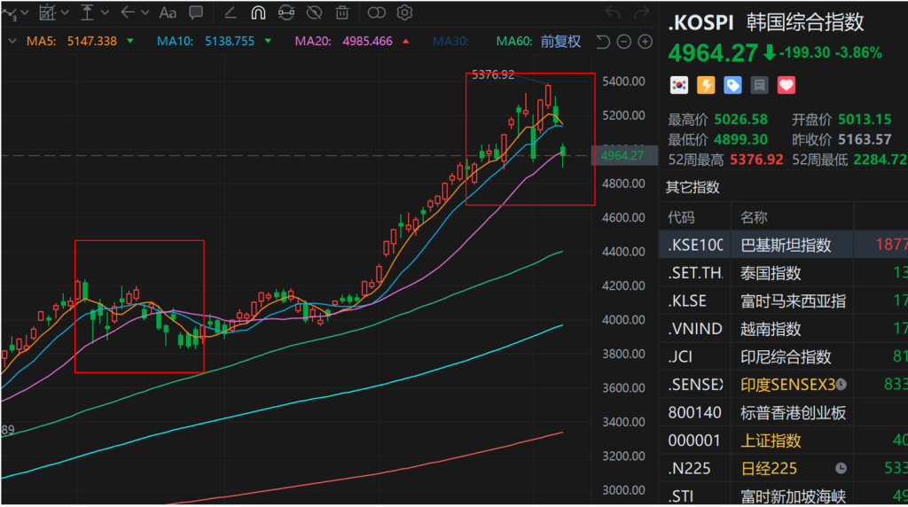Click the red heart favorite icon

click(x=787, y=85)
